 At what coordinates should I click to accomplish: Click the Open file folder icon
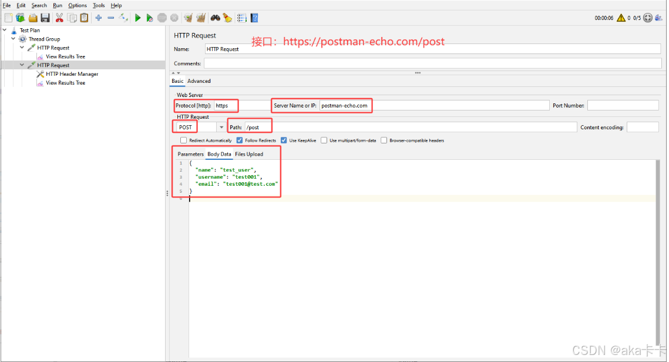[33, 18]
